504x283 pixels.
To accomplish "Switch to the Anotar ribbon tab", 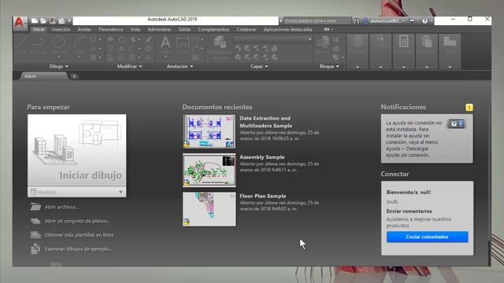I will (84, 30).
